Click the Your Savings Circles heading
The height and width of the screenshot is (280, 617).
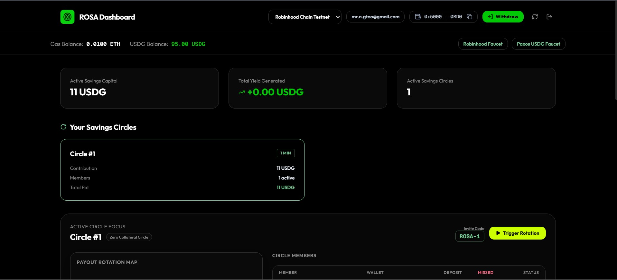103,127
